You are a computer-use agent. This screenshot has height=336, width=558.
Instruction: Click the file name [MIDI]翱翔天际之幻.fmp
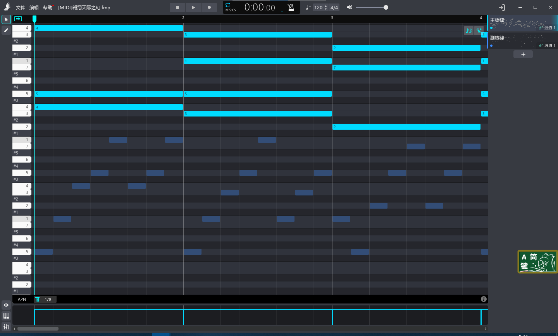point(84,8)
